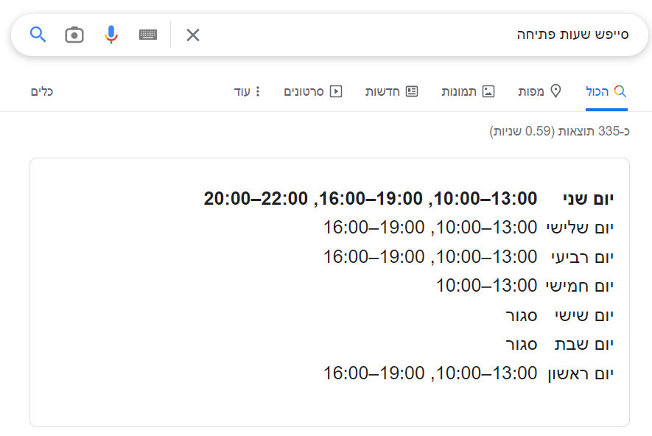Start voice search with microphone icon
The height and width of the screenshot is (436, 652).
click(x=111, y=35)
